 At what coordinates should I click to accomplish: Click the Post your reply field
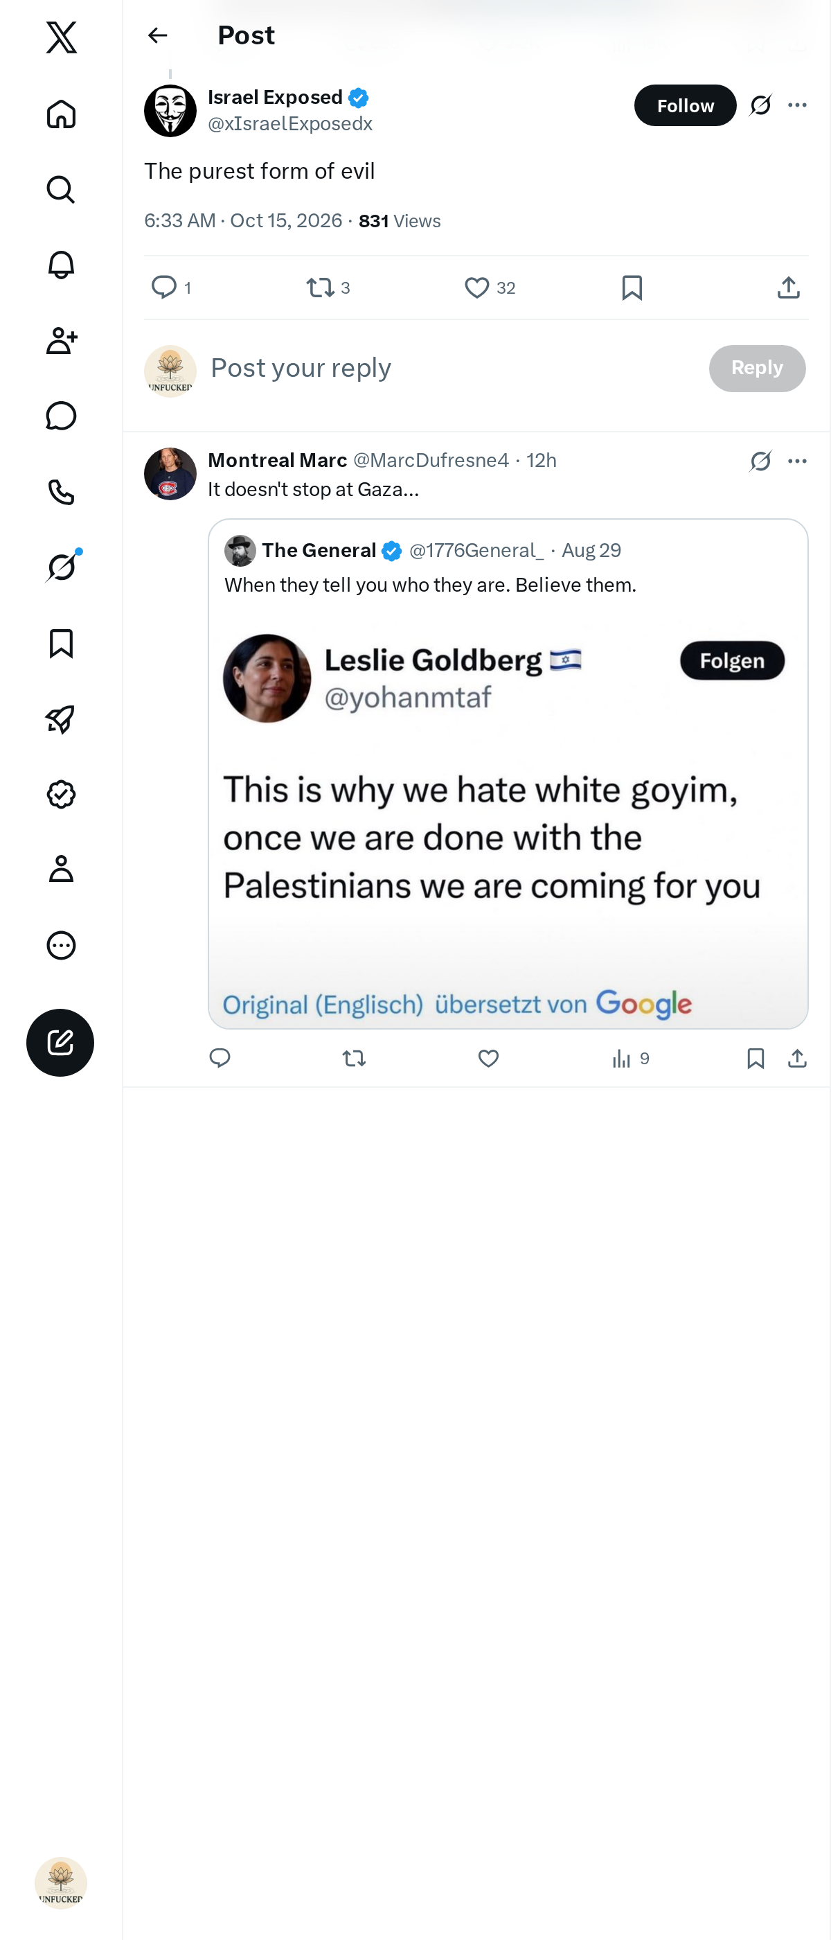click(452, 369)
